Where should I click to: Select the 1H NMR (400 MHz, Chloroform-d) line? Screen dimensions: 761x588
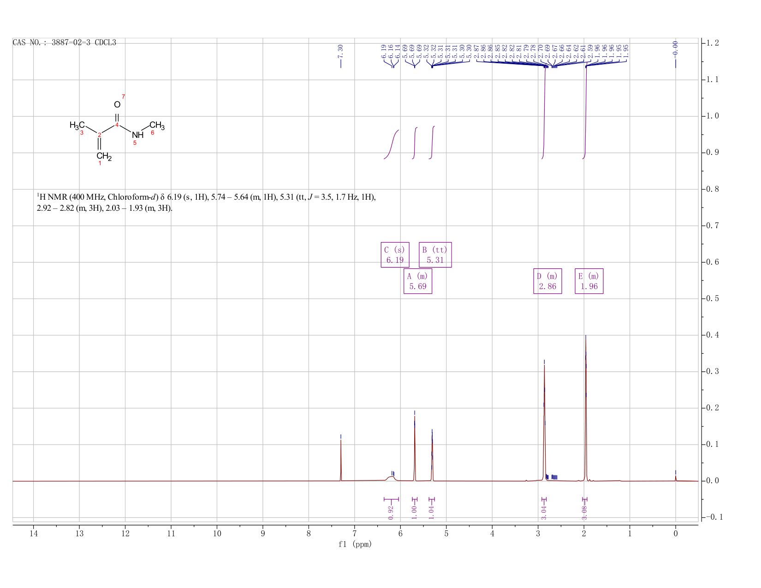206,197
